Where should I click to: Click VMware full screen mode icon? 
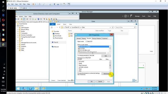coord(61,4)
